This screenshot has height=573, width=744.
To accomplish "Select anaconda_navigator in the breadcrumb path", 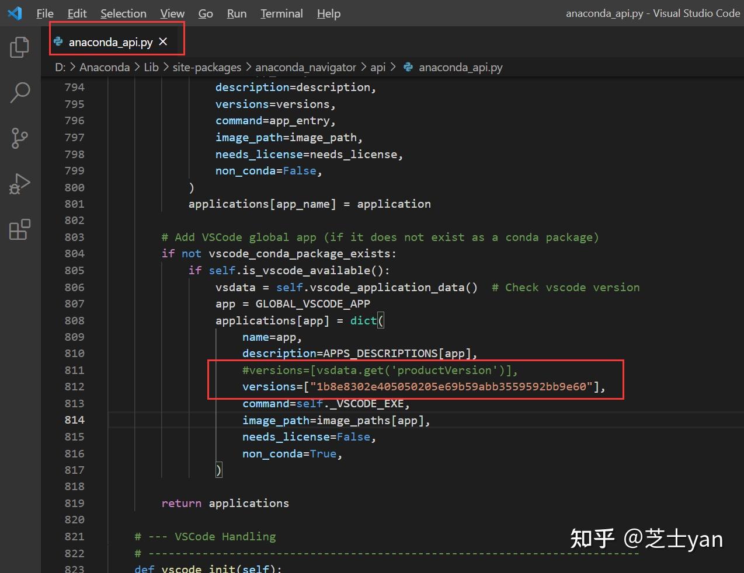I will (306, 67).
